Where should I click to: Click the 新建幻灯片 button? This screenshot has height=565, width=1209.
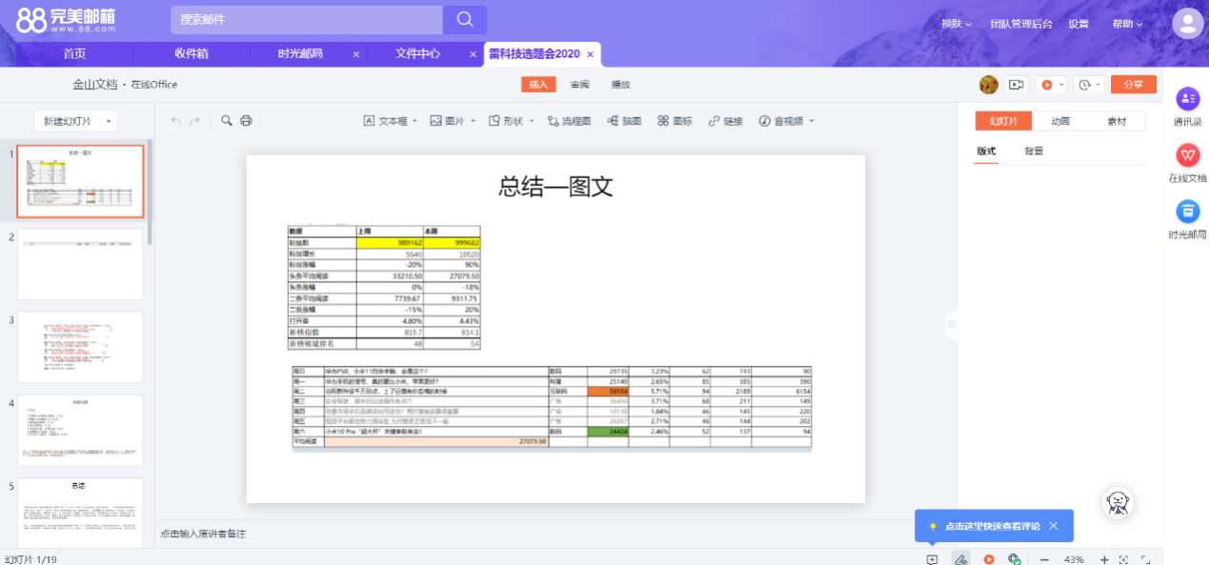(x=67, y=121)
